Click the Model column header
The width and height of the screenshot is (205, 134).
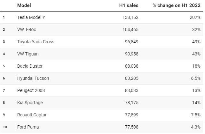click(24, 5)
